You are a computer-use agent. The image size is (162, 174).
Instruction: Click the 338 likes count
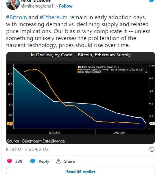click(19, 161)
